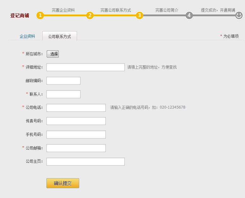
Task: Switch to the 企业资料 tab
Action: point(27,36)
